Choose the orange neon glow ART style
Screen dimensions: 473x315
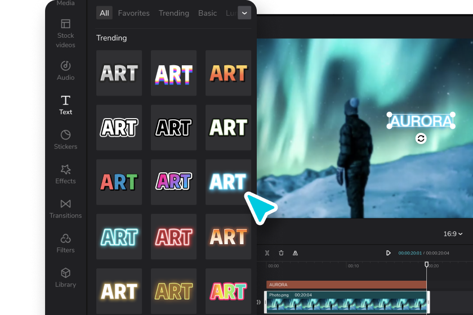click(229, 237)
